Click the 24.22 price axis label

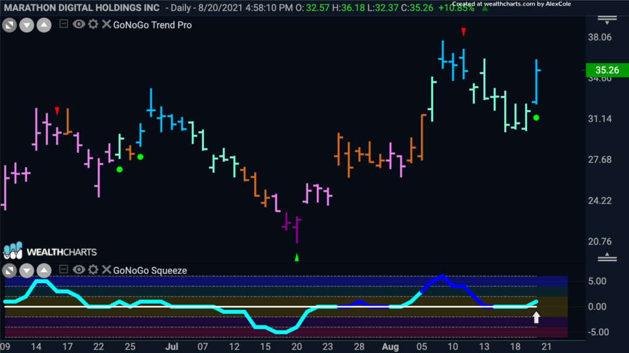click(x=600, y=200)
